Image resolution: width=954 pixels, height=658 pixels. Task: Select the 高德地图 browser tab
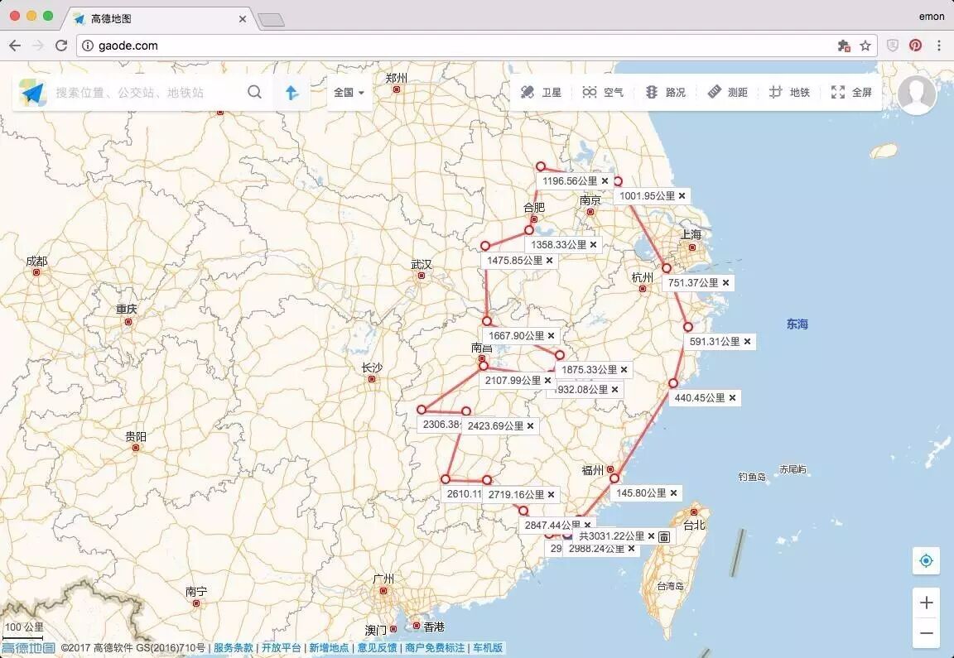[x=157, y=18]
